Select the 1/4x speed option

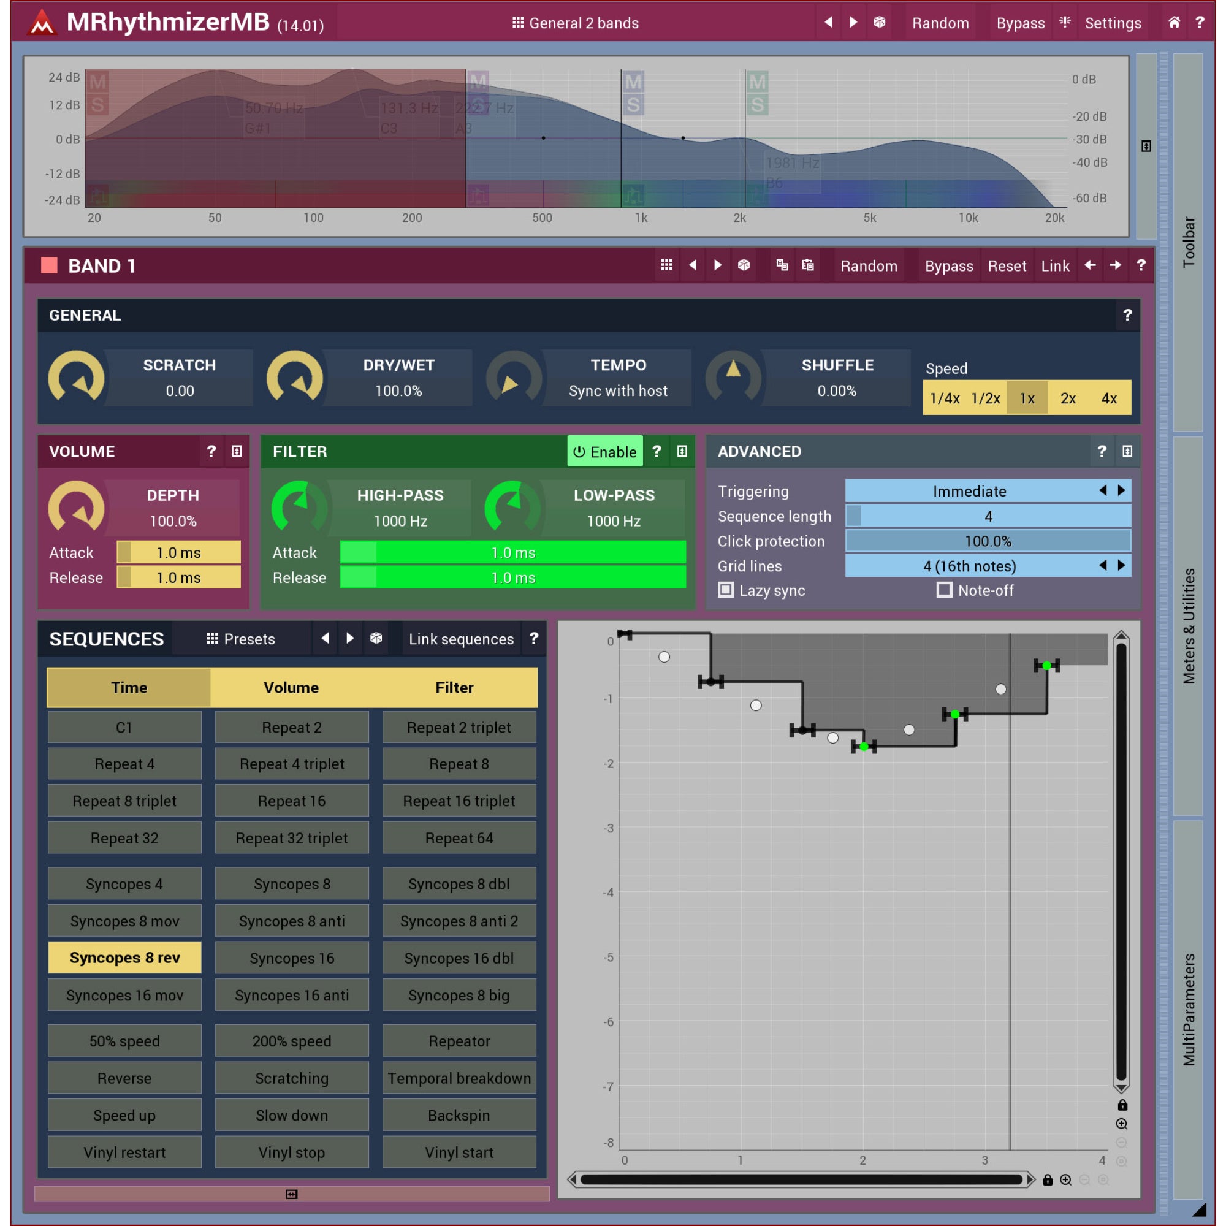[944, 398]
